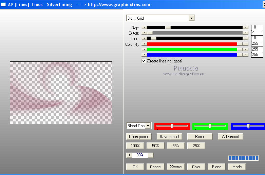Click the Cancel button

coord(155,167)
